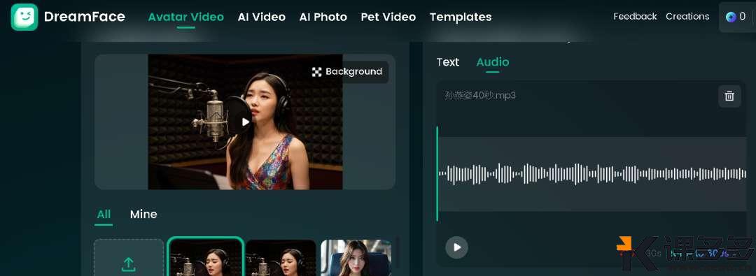Select the Audio input tab
The image size is (756, 276).
point(492,62)
